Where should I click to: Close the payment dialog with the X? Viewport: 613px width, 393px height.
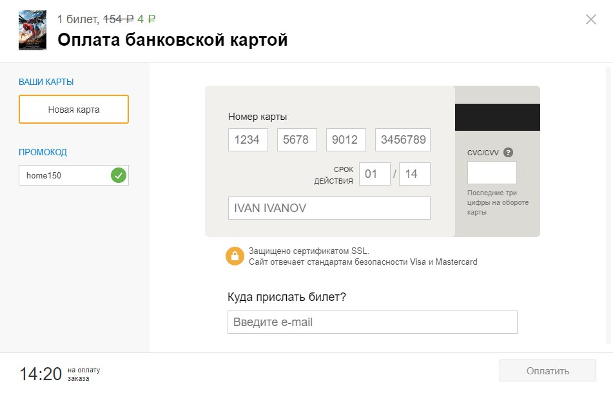(x=590, y=19)
